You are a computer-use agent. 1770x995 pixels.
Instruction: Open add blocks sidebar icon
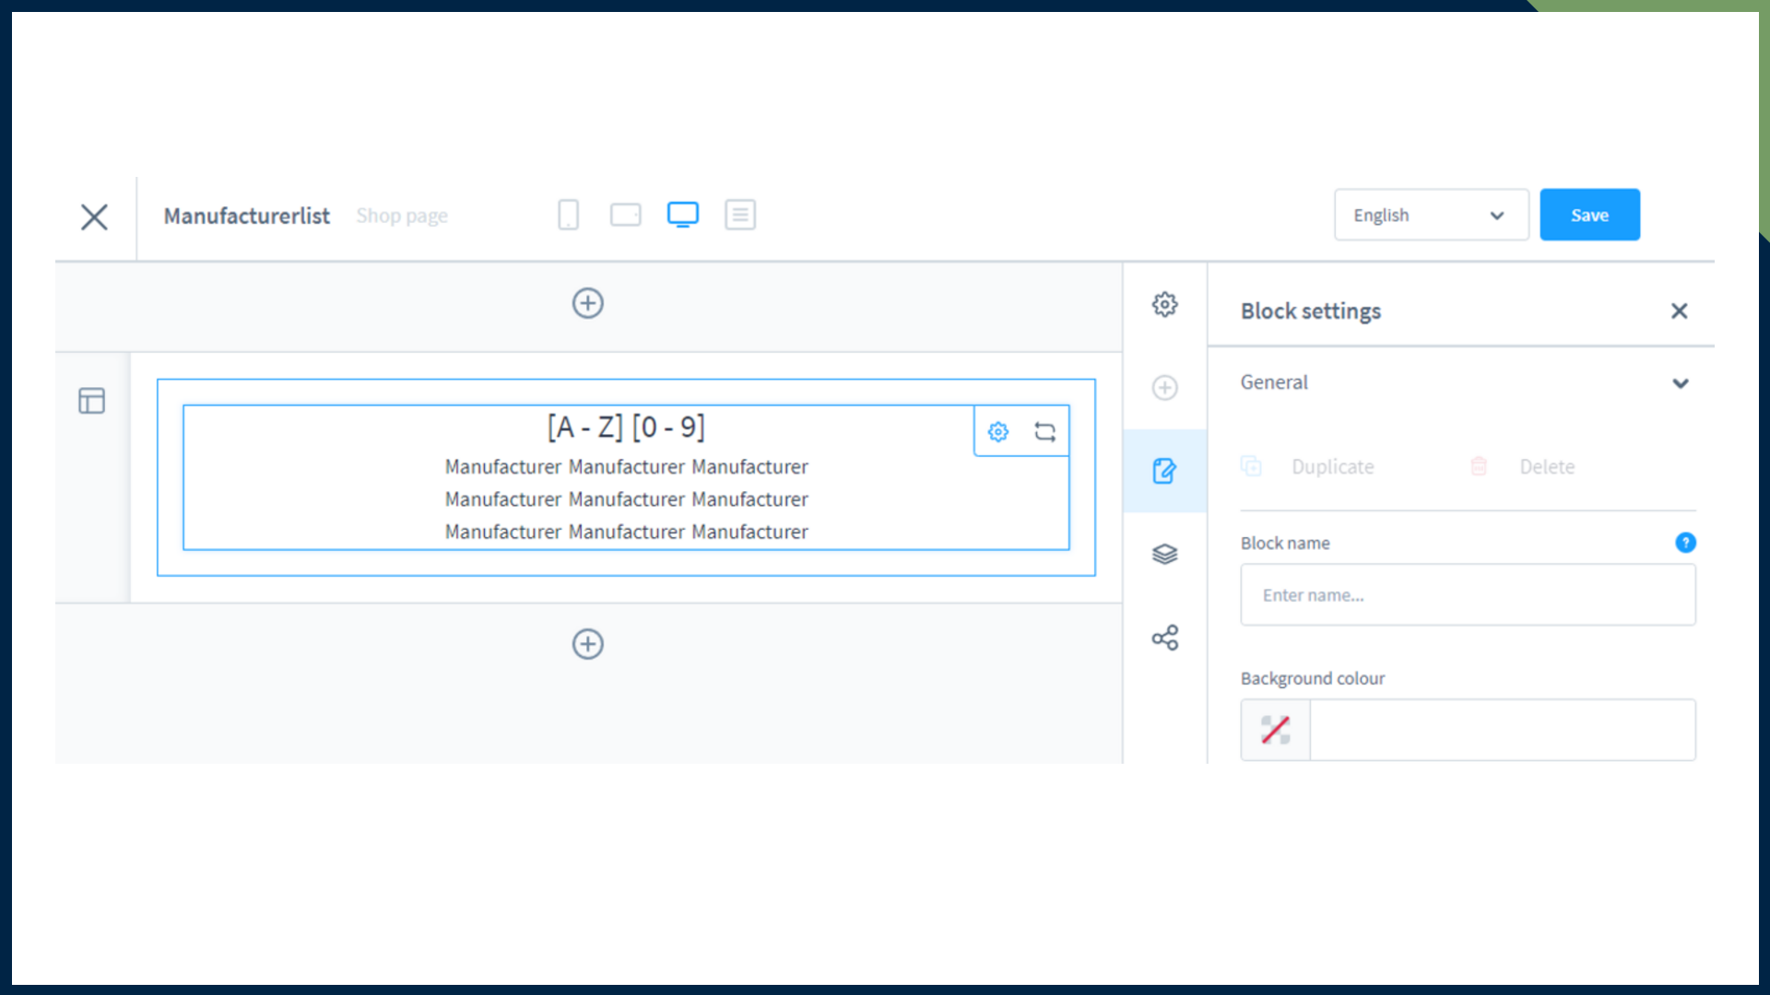coord(1164,388)
